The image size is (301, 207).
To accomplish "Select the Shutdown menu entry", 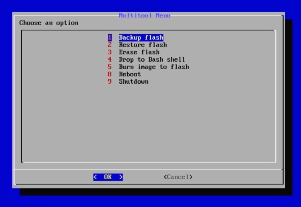I will pos(133,82).
